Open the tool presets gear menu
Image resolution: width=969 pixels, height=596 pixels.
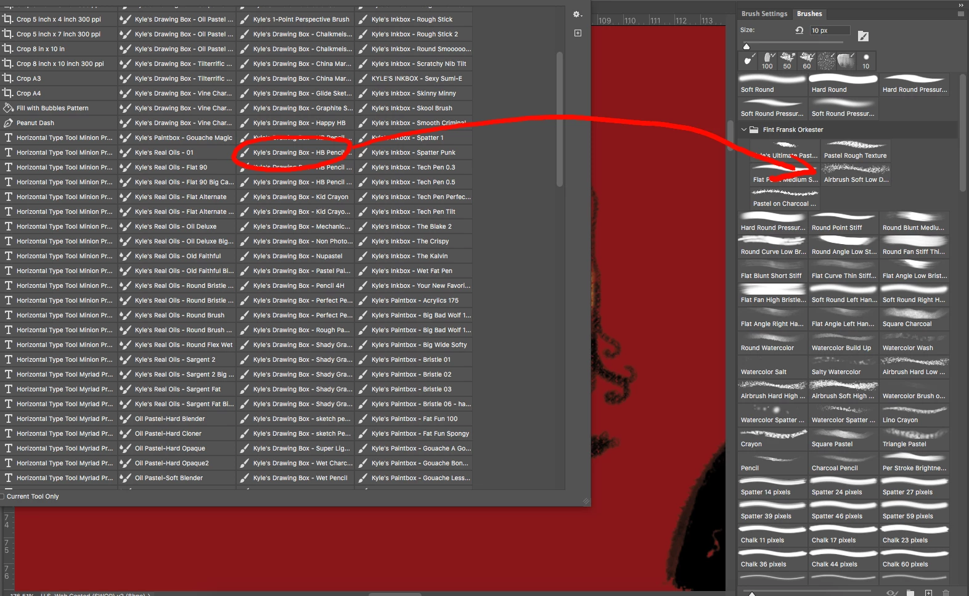(577, 14)
